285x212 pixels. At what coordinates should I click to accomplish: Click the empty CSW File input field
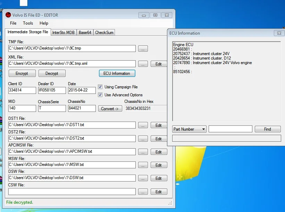72,192
